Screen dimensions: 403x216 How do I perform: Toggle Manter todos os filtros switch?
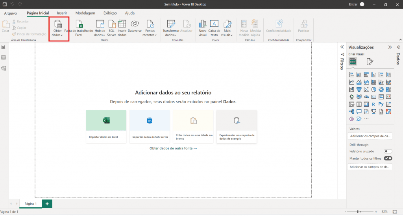(388, 158)
